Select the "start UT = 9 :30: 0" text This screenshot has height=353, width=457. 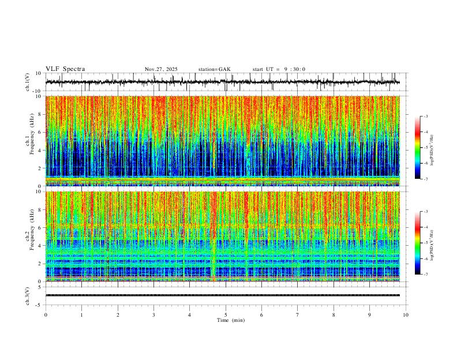(279, 69)
